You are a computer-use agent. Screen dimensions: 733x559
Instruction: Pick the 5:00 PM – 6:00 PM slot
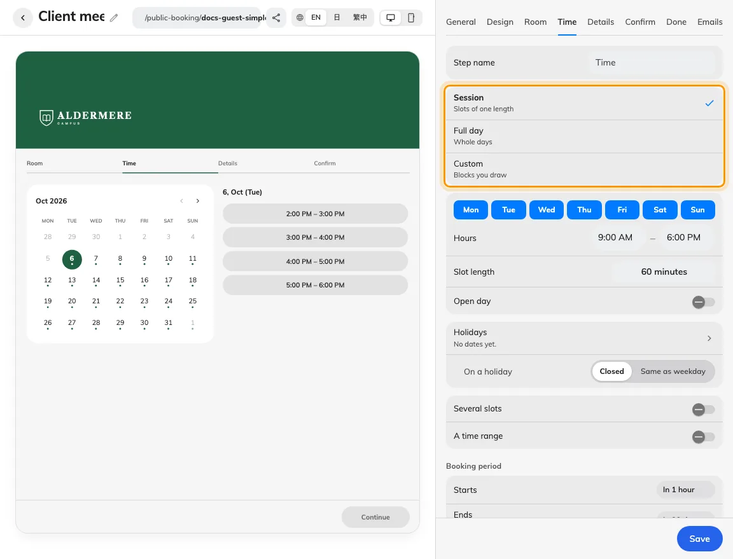(x=315, y=285)
